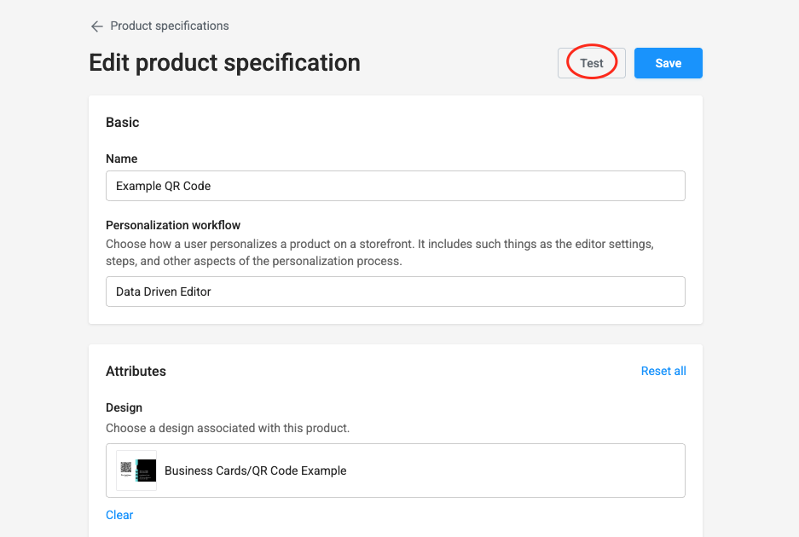Click the Name field label

point(121,159)
